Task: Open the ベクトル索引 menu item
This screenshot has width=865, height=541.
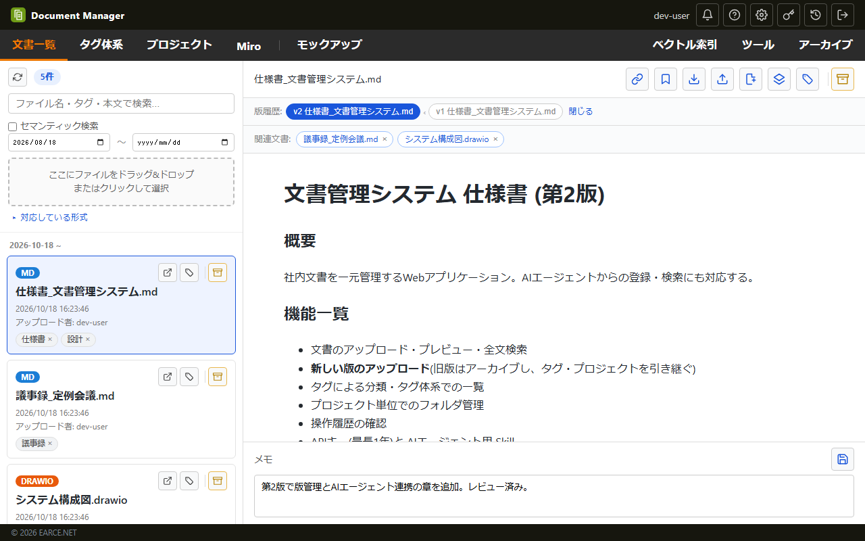Action: click(685, 45)
